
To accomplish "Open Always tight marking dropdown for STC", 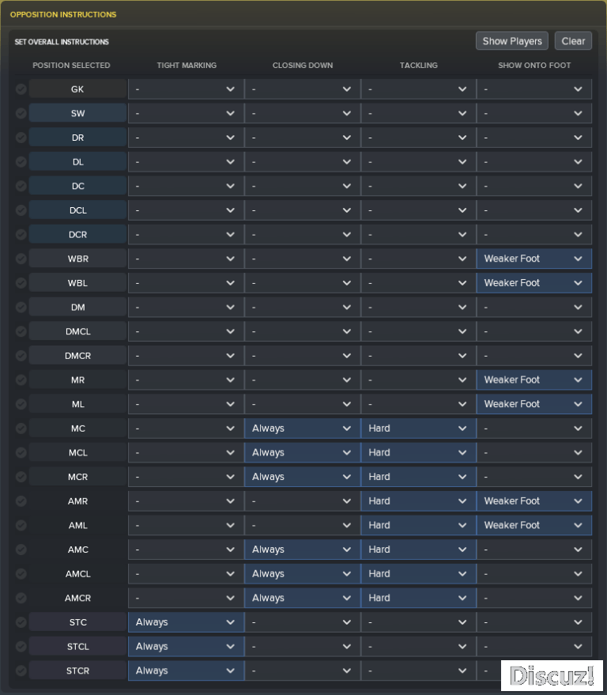I will 186,622.
